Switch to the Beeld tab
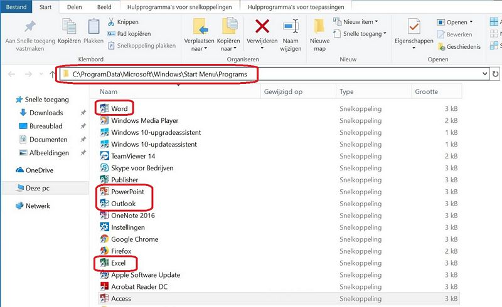 pos(104,7)
